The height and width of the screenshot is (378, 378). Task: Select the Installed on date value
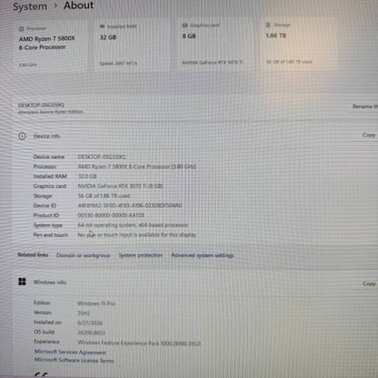pos(90,323)
